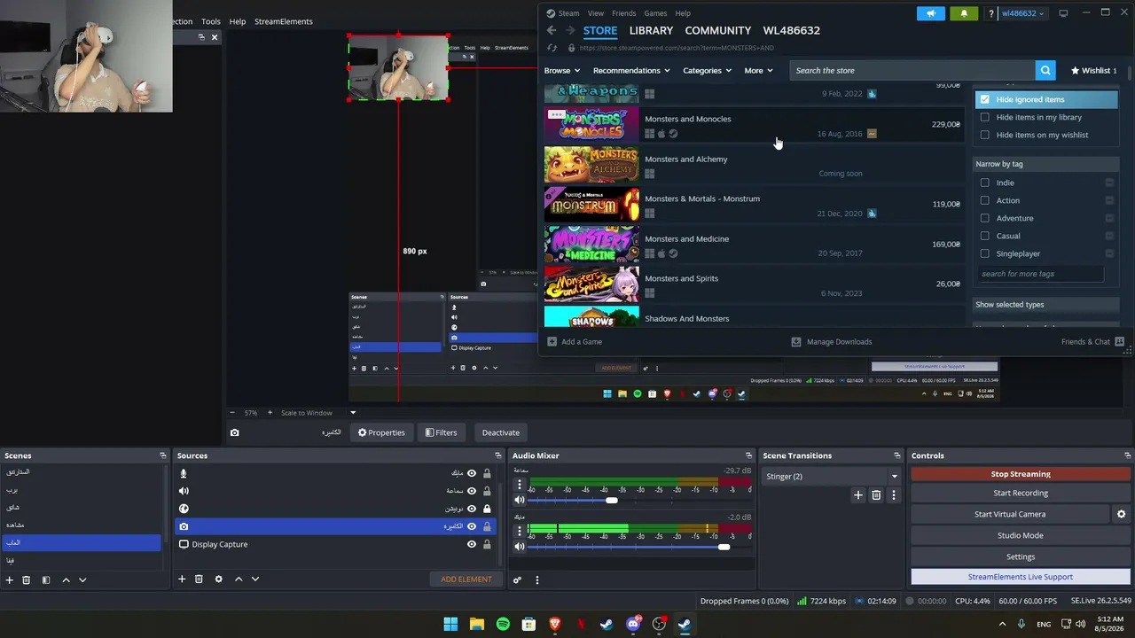
Task: Open selected source properties gear
Action: (x=218, y=580)
